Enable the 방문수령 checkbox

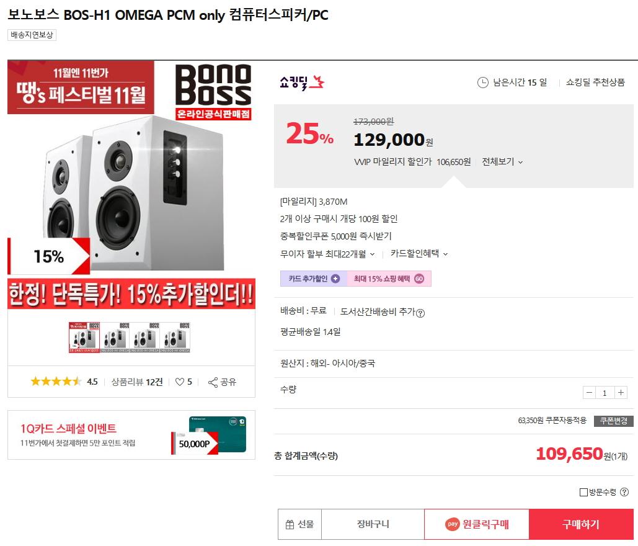click(x=583, y=492)
